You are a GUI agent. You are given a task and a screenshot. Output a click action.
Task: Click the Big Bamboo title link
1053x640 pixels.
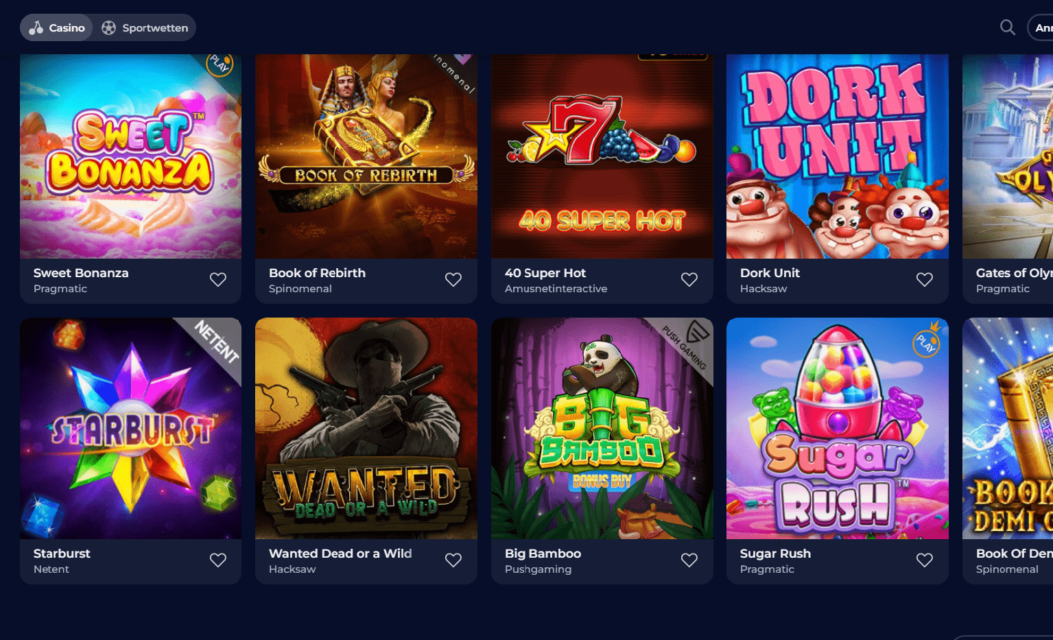point(543,553)
